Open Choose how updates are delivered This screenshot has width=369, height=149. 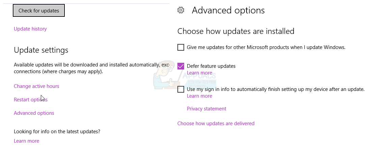tap(216, 123)
